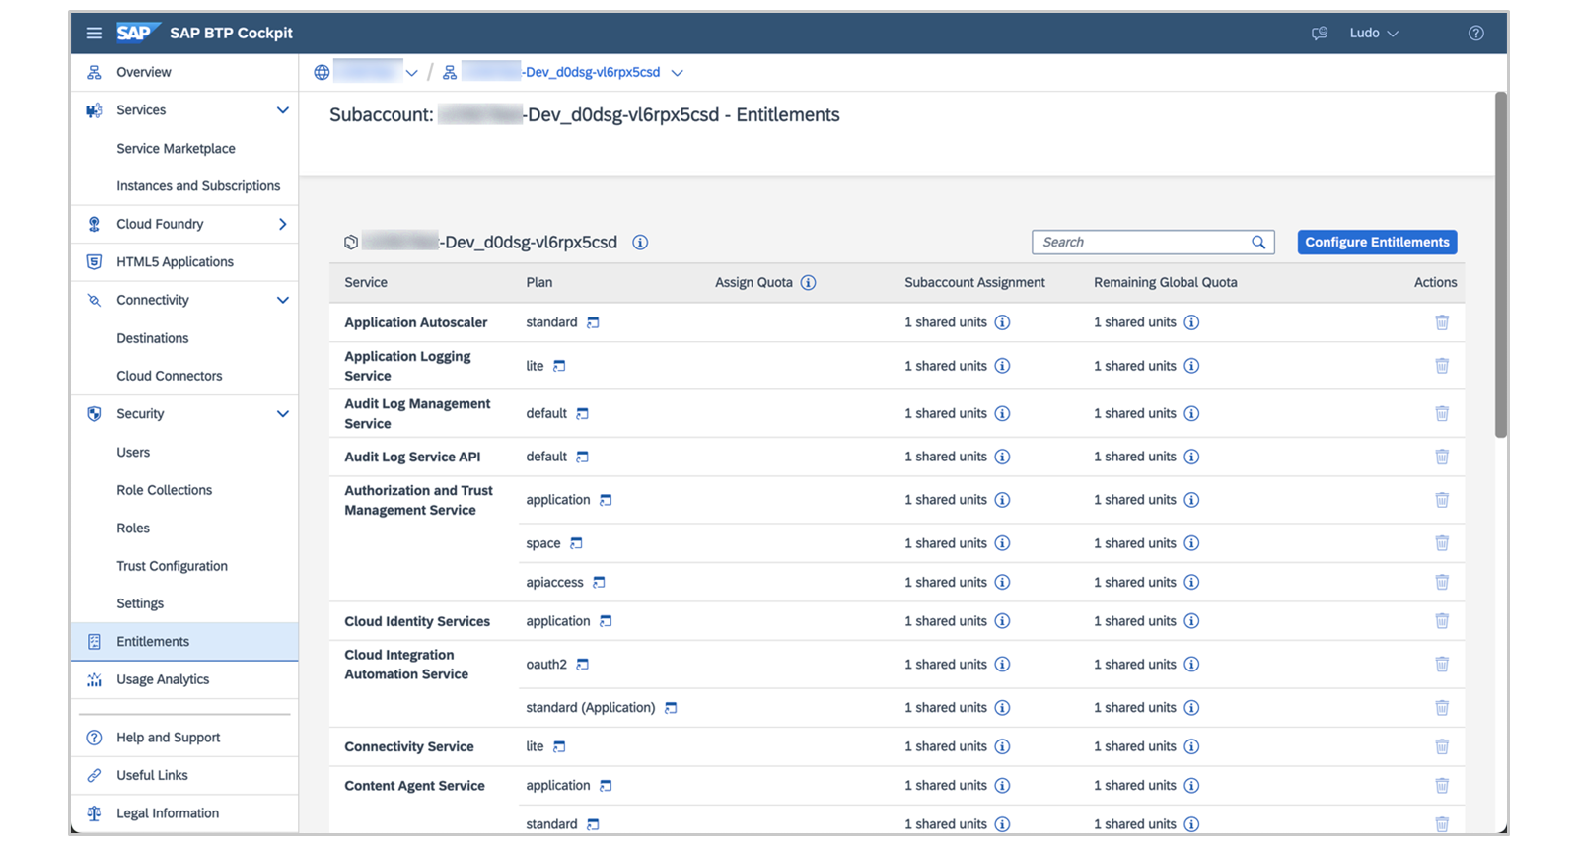Open the hamburger navigation menu
1578x846 pixels.
(x=94, y=33)
